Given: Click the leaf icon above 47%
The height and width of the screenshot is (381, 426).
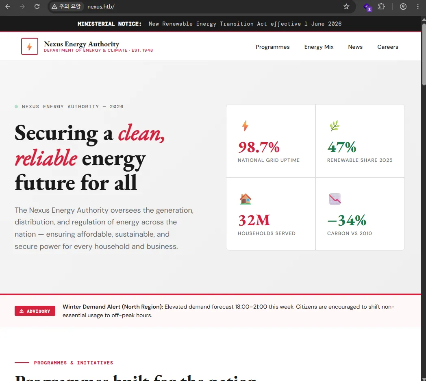Looking at the screenshot, I should tap(335, 126).
